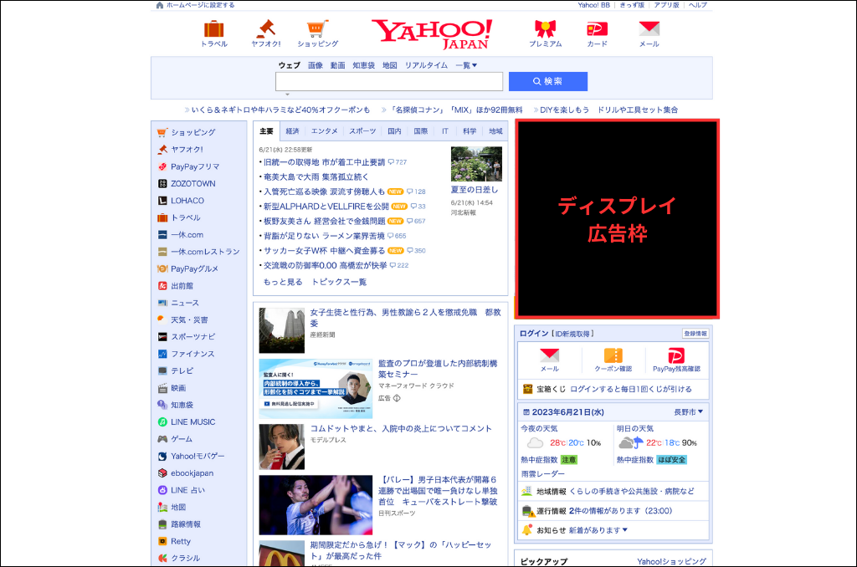Click the 一休.com sidebar icon
Viewport: 857px width, 567px height.
[x=162, y=235]
